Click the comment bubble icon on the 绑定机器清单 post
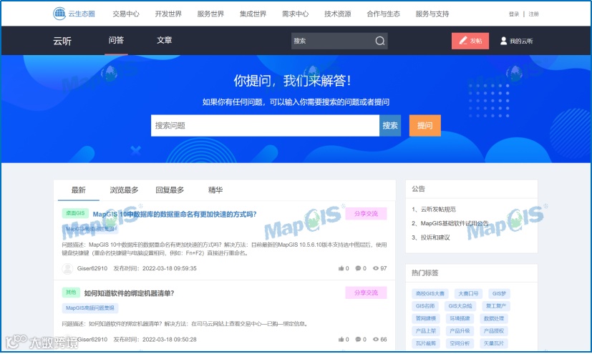Screen dimensions: 592x354 [358, 339]
